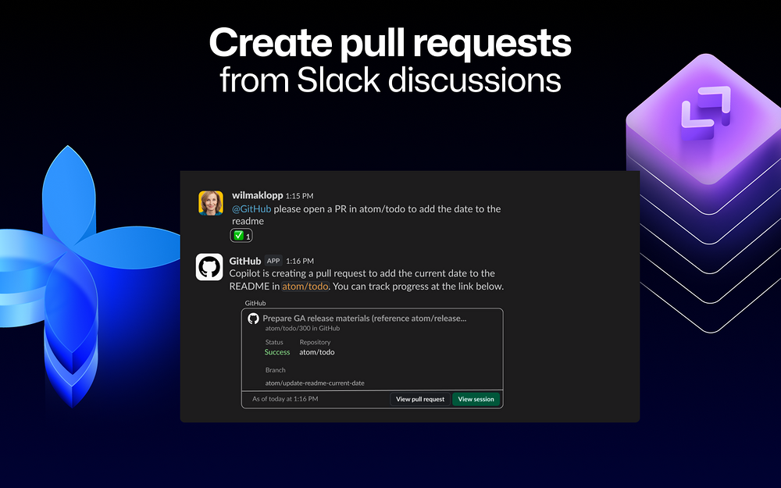Screen dimensions: 781x488
Task: Open the atom/todo repository link
Action: 305,287
